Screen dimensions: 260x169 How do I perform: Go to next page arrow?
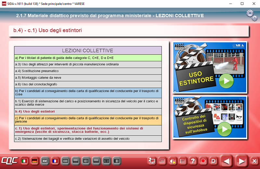pyautogui.click(x=241, y=161)
